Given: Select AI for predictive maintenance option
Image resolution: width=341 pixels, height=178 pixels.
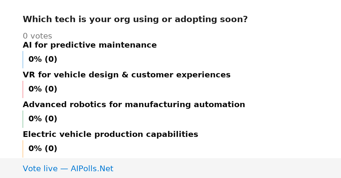Looking at the screenshot, I should click(x=90, y=45).
